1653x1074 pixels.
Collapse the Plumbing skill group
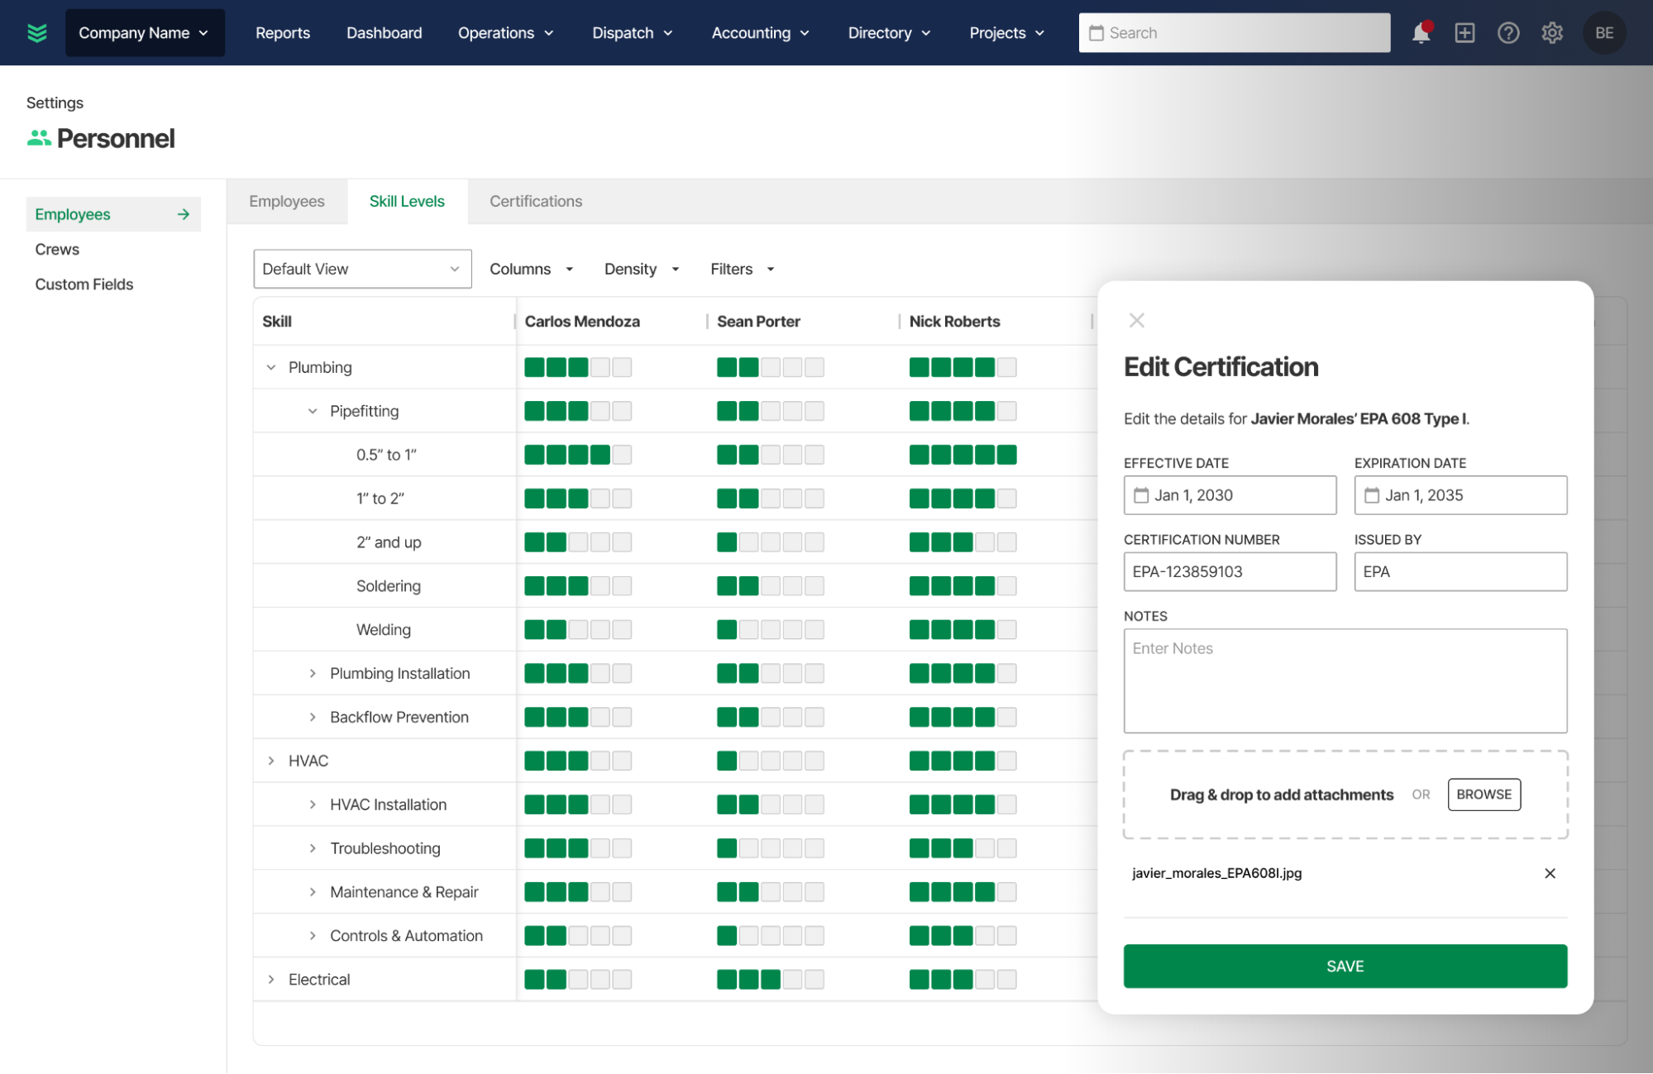click(271, 367)
